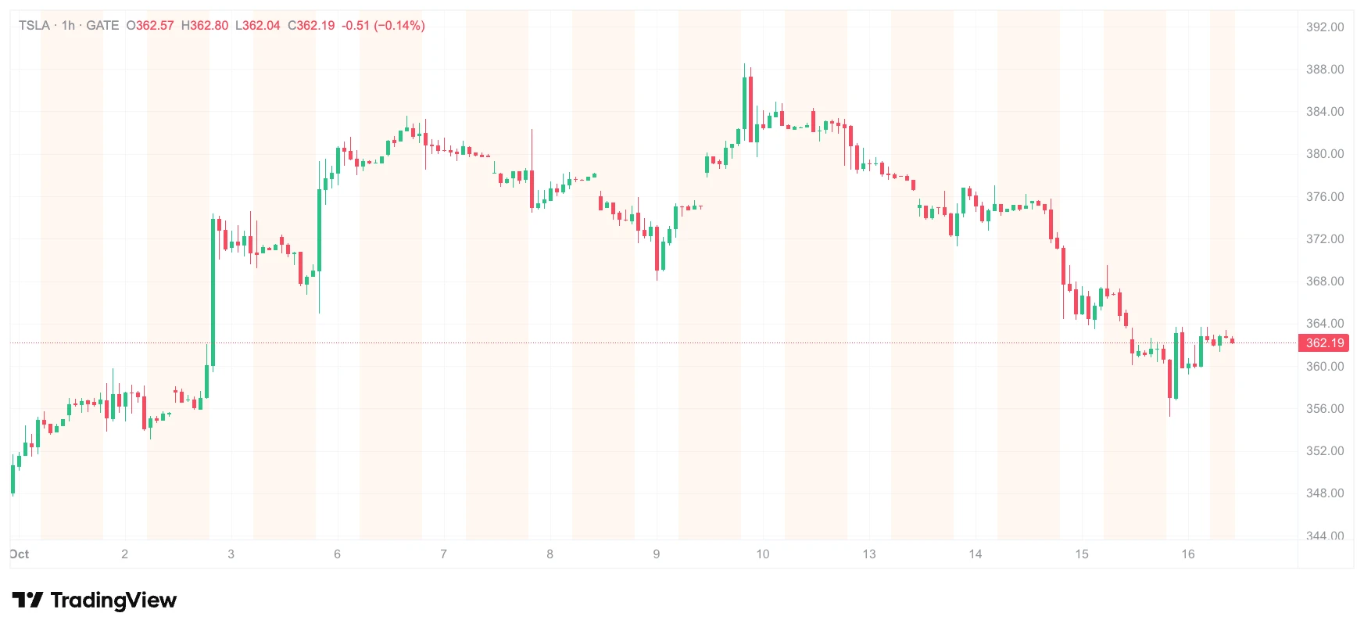The image size is (1364, 631).
Task: Click the percentage change value −0.14%
Action: 399,25
